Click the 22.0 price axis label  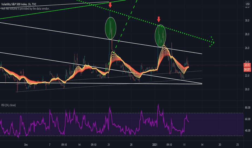247,76
